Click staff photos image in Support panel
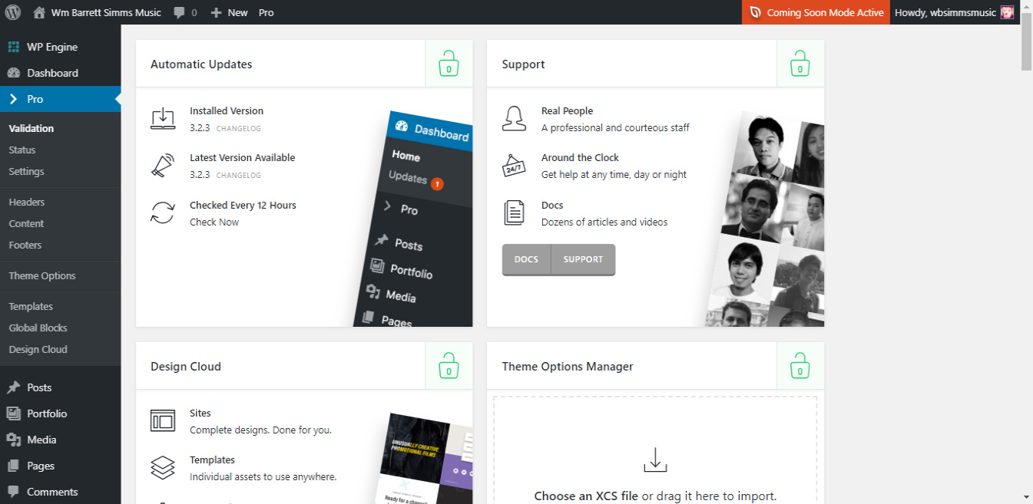This screenshot has height=504, width=1033. click(x=765, y=219)
